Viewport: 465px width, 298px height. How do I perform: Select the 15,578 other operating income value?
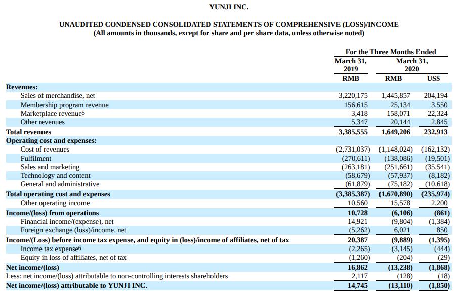(400, 203)
